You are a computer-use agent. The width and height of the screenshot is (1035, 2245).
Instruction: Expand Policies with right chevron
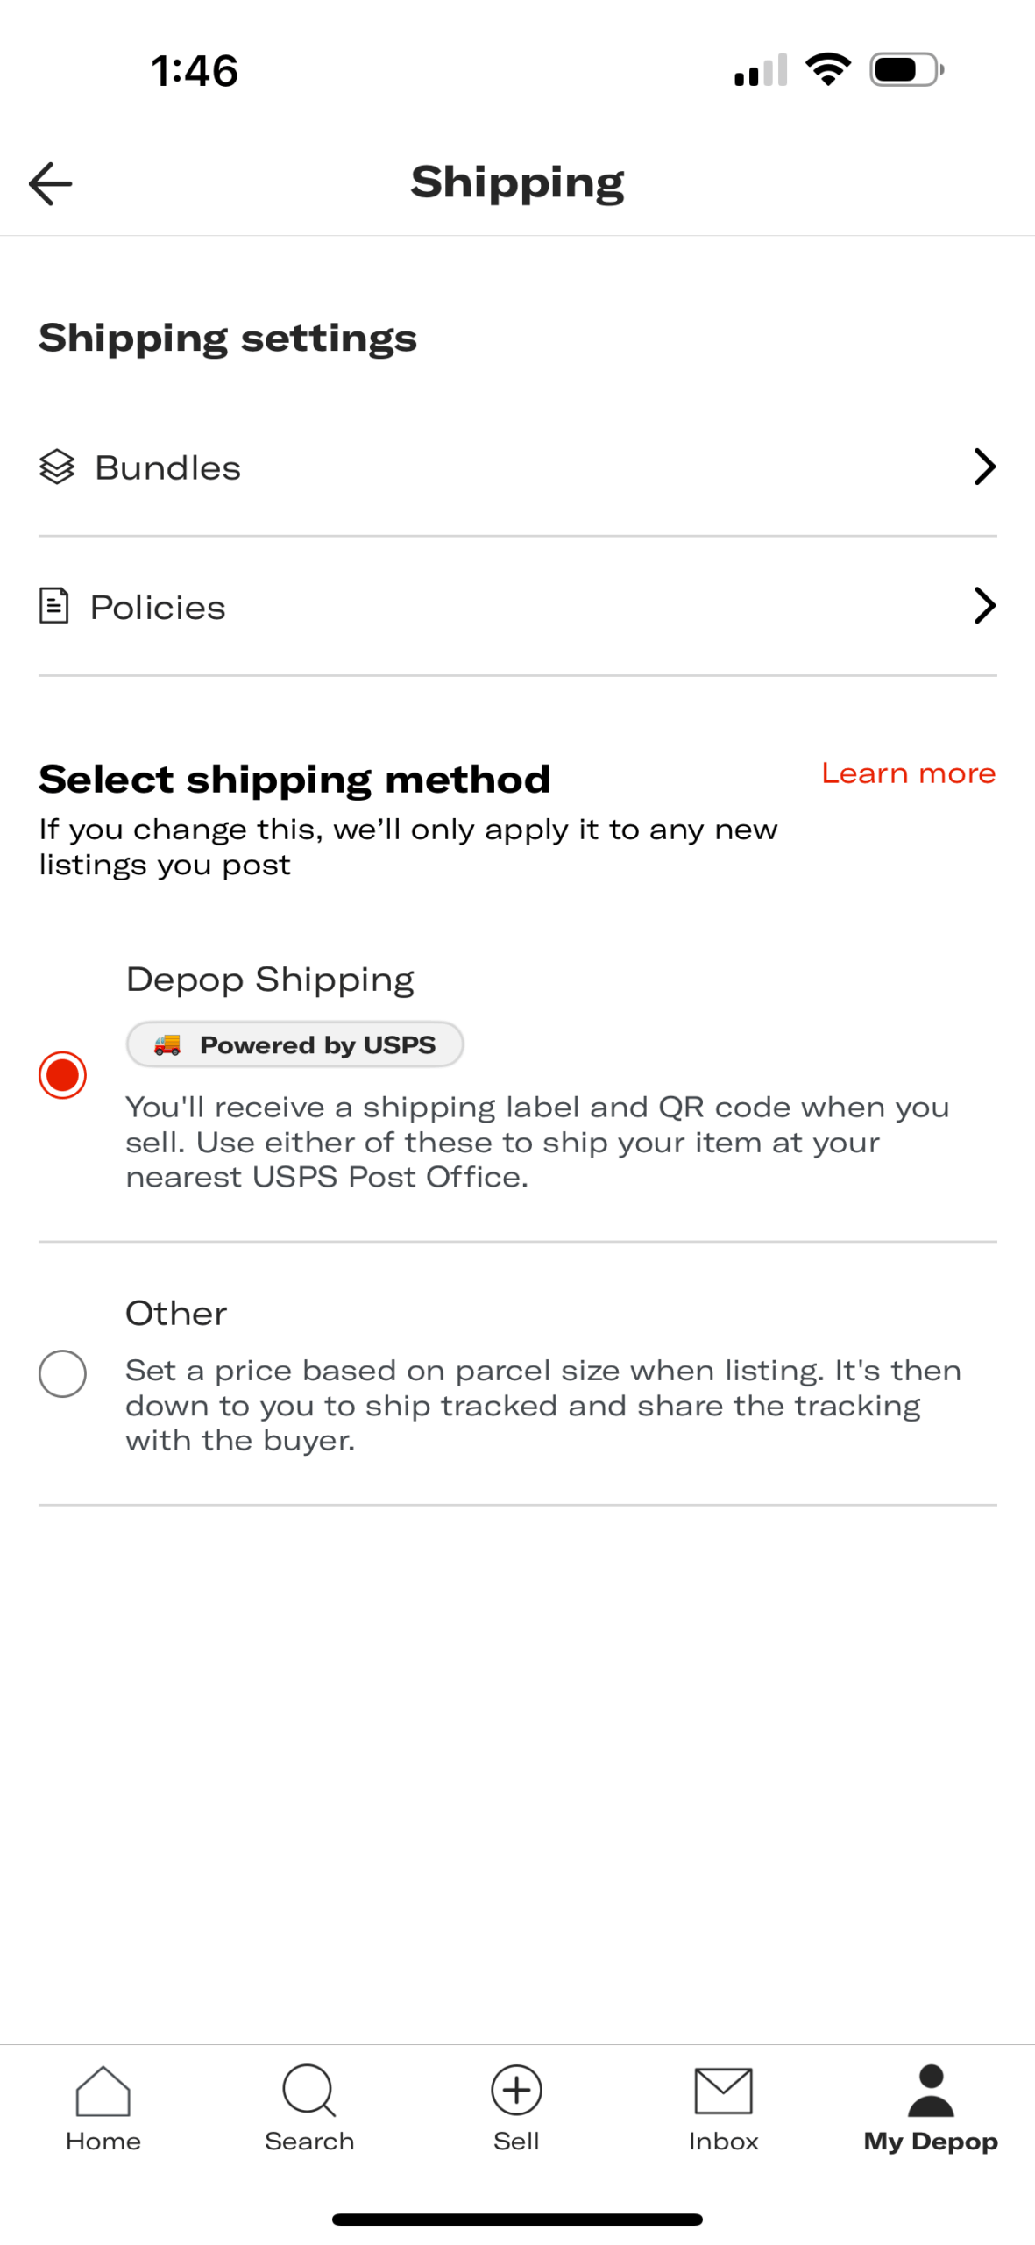click(984, 606)
